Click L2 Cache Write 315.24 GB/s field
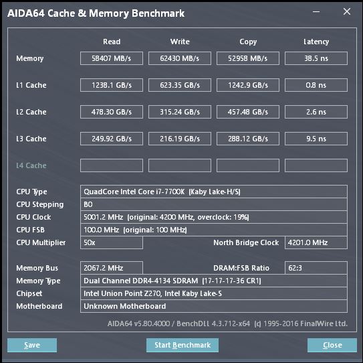Viewport: 363px width, 363px height. tap(180, 112)
